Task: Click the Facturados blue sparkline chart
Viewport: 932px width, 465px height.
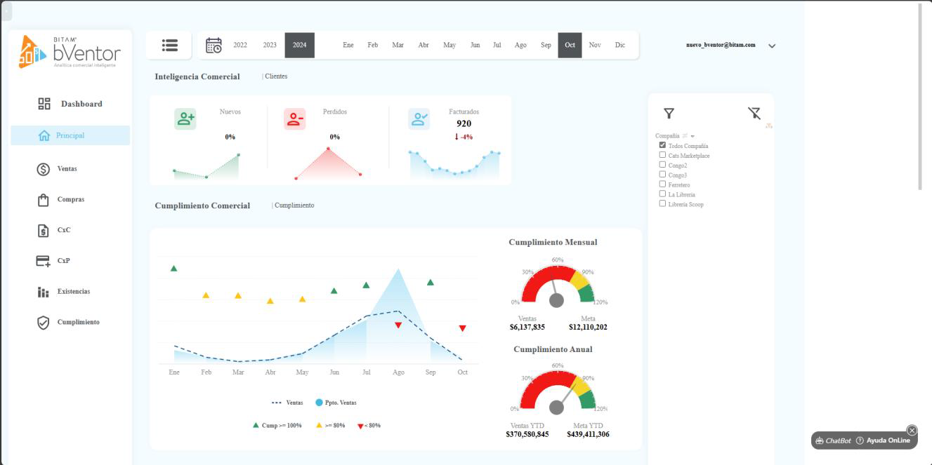Action: point(454,164)
